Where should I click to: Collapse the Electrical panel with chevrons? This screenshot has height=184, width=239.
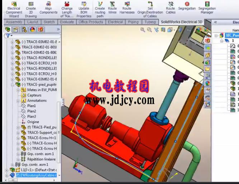point(215,22)
